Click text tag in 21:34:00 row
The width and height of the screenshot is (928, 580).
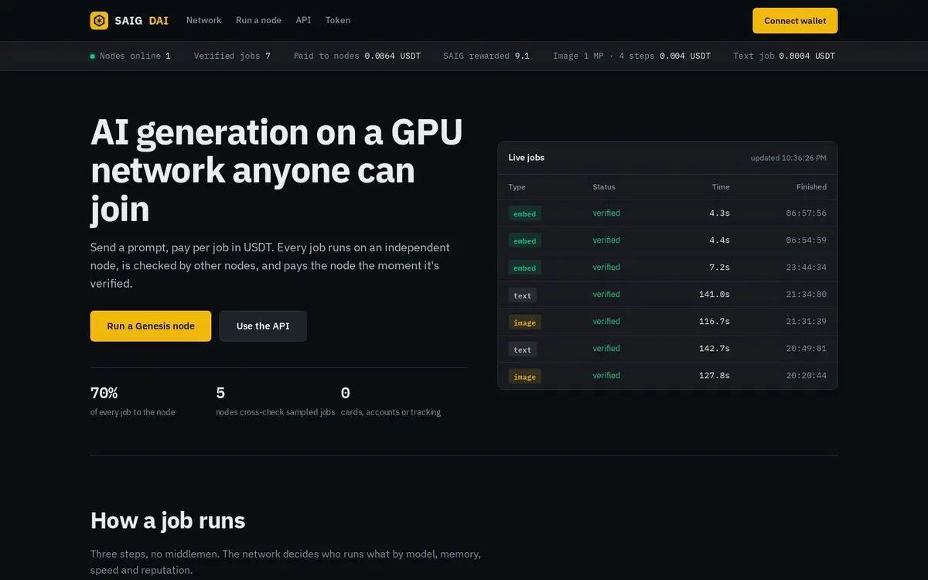[523, 295]
